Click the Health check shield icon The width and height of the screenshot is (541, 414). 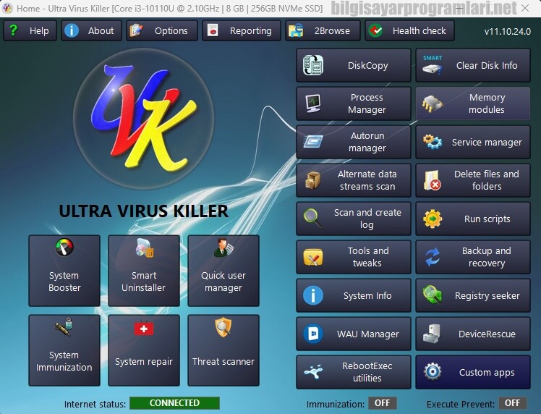pyautogui.click(x=375, y=30)
